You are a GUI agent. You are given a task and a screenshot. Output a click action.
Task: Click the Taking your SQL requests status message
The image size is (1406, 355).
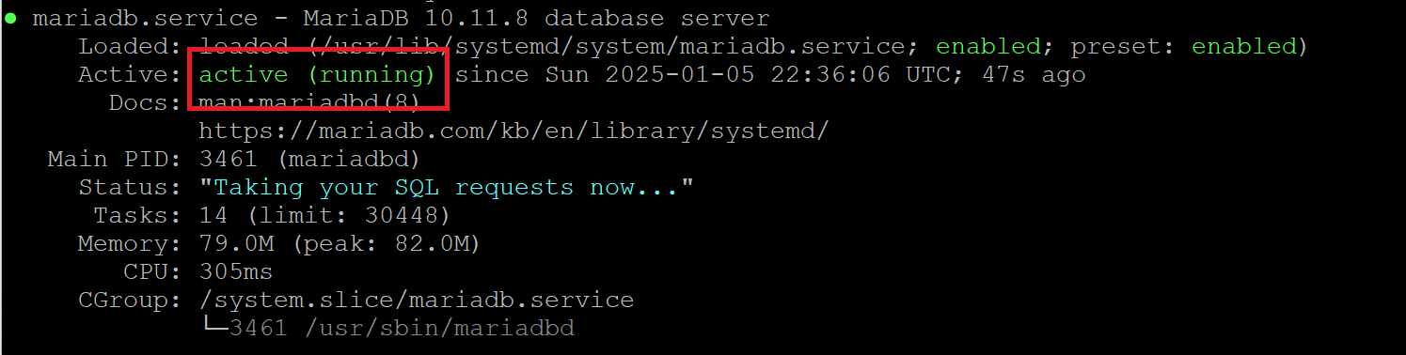(x=446, y=188)
